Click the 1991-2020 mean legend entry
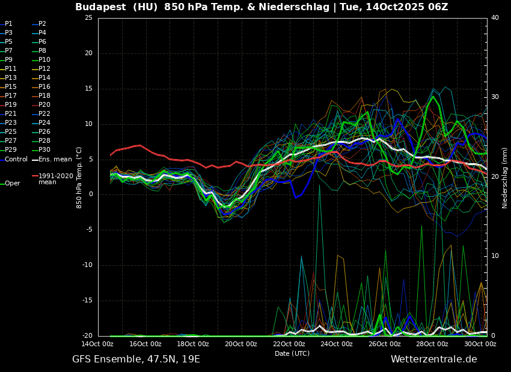The height and width of the screenshot is (372, 511). click(x=55, y=179)
